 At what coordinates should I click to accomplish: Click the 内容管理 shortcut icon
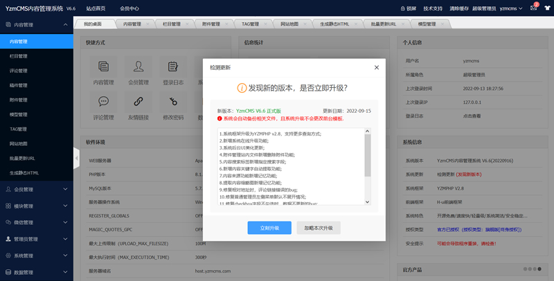pos(103,67)
